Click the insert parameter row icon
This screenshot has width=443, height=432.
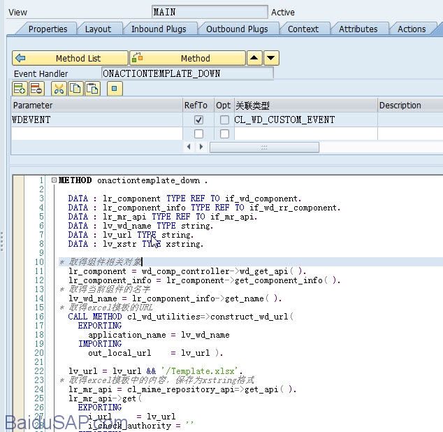pos(20,89)
